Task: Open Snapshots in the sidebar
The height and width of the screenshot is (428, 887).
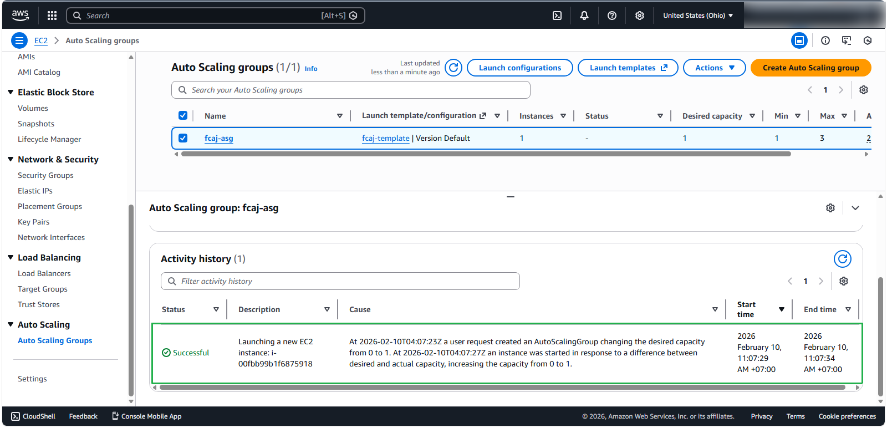Action: pyautogui.click(x=36, y=124)
